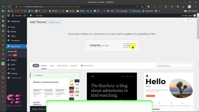Screen dimensions: 199x112
Task: Add a new vertical tab with plus icon
Action: pos(3,102)
